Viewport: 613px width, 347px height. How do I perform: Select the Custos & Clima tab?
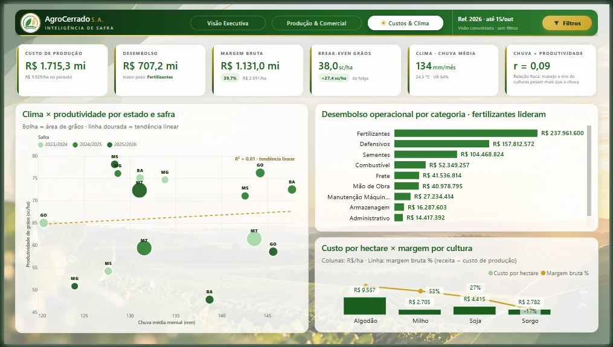[x=405, y=23]
